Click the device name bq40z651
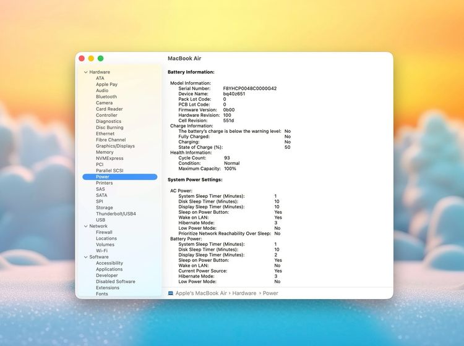Image resolution: width=464 pixels, height=346 pixels. click(x=234, y=94)
